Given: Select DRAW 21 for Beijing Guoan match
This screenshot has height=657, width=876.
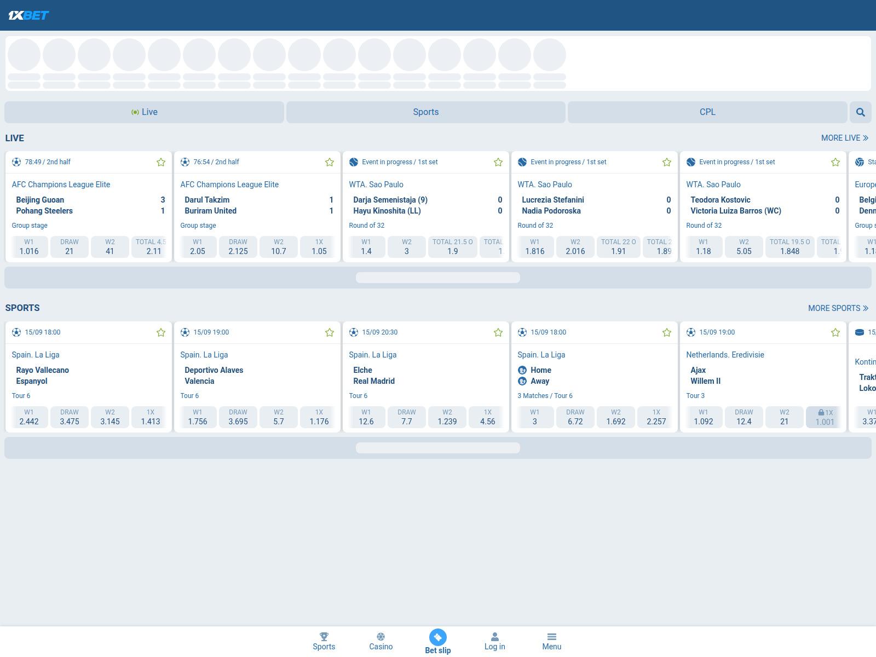Looking at the screenshot, I should [70, 247].
